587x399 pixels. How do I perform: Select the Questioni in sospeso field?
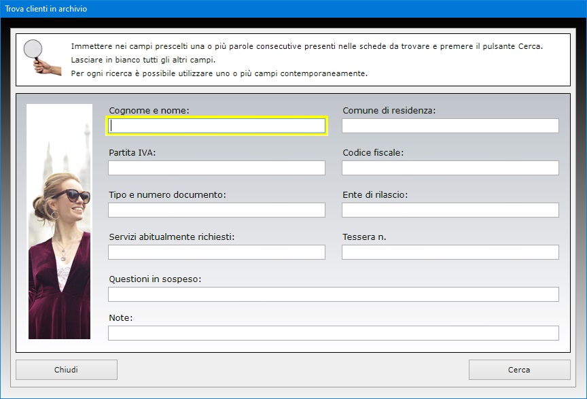[x=334, y=294]
